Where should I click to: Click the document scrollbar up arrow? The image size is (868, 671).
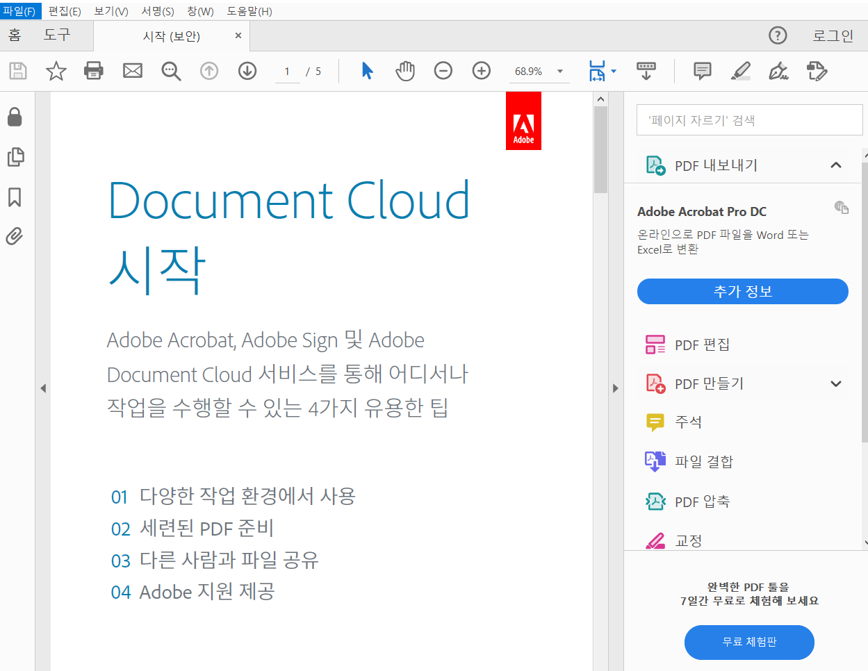coord(600,99)
